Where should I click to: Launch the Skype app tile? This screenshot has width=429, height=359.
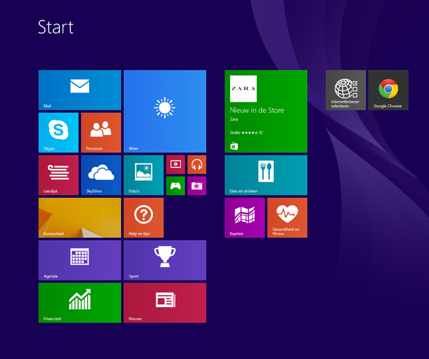[59, 132]
